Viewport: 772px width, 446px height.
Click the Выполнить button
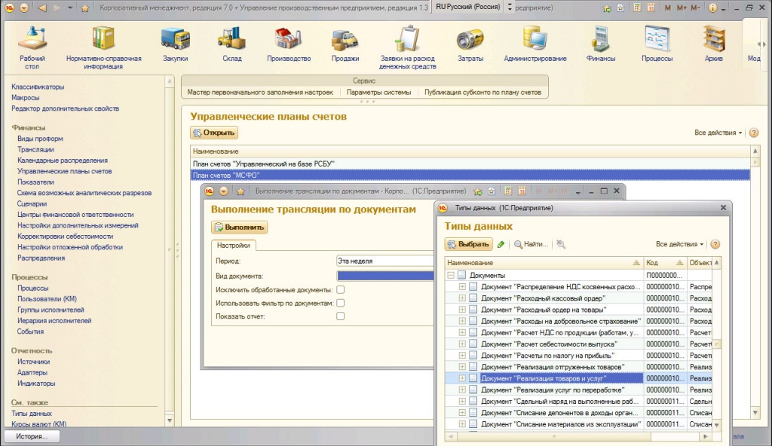239,227
